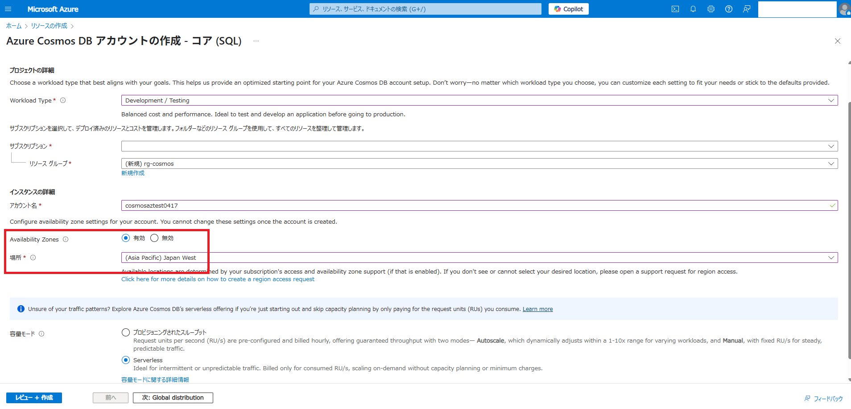
Task: Open portal settings gear icon
Action: 711,9
